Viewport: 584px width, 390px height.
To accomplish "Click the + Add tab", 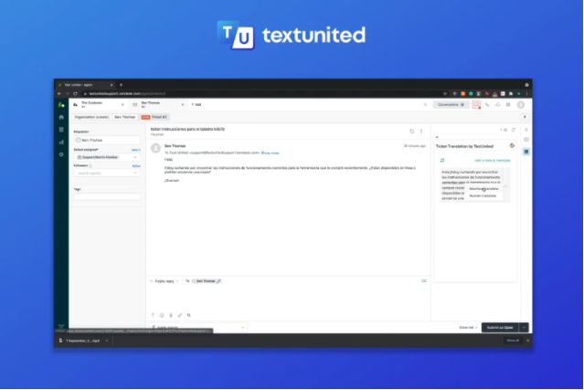I will point(196,104).
